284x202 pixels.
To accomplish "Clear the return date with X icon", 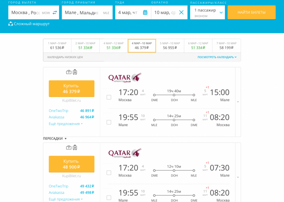I will [181, 12].
